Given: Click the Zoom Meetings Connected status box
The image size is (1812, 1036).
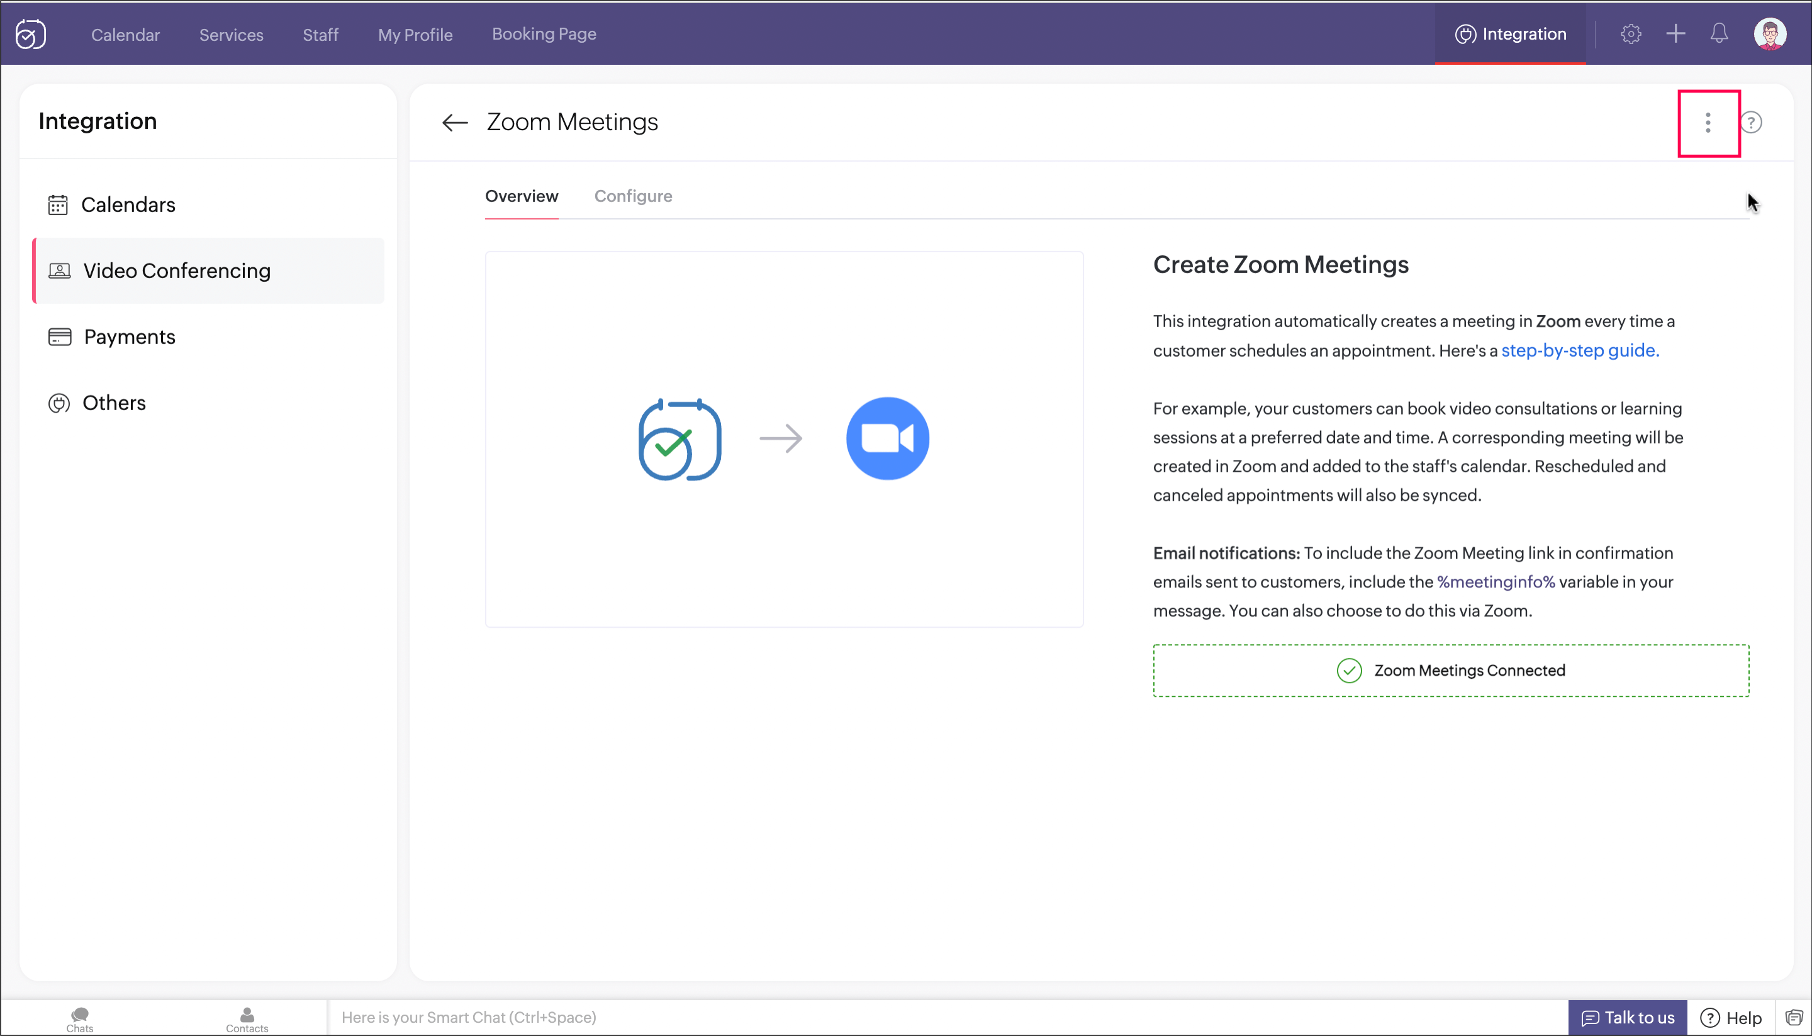Looking at the screenshot, I should pos(1450,671).
